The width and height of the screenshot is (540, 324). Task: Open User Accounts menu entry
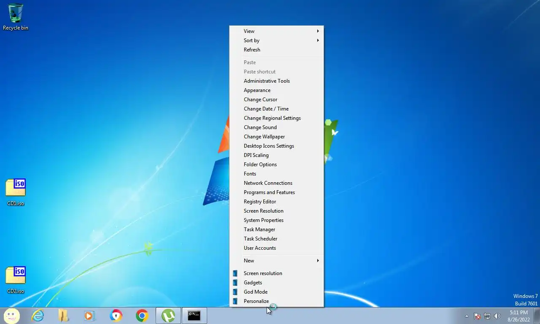coord(276,248)
